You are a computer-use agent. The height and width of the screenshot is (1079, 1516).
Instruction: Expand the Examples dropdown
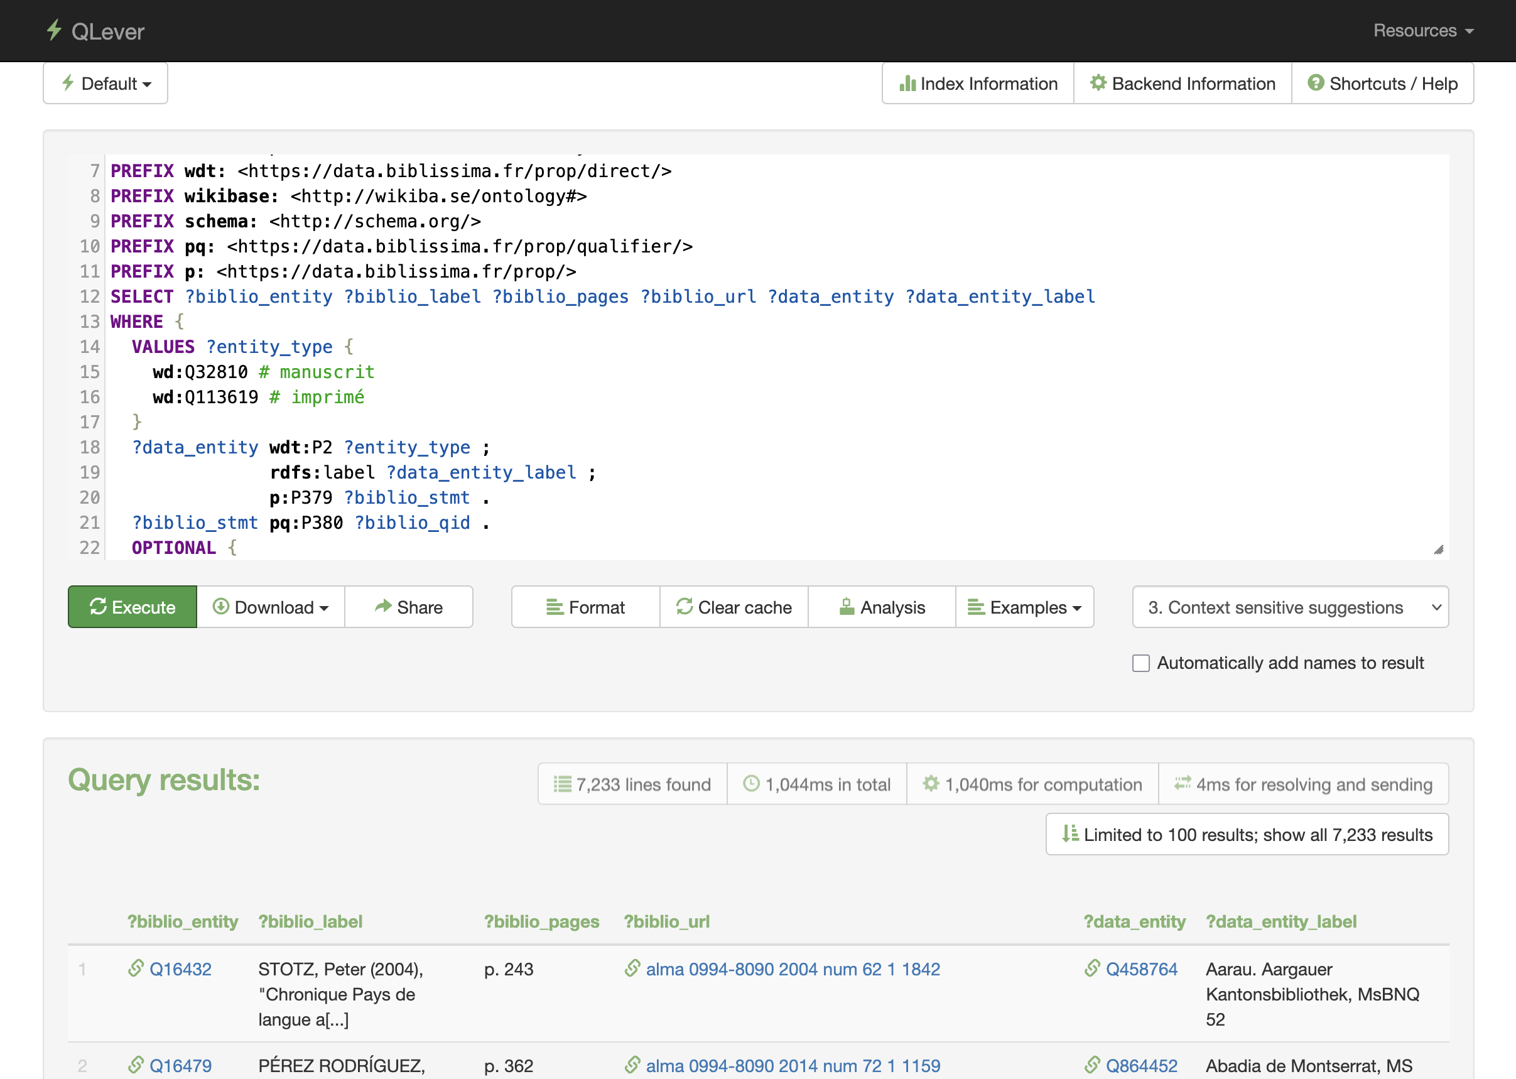click(1024, 607)
